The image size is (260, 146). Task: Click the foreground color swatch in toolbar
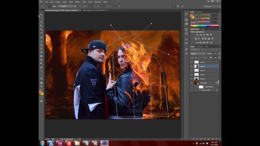click(41, 92)
